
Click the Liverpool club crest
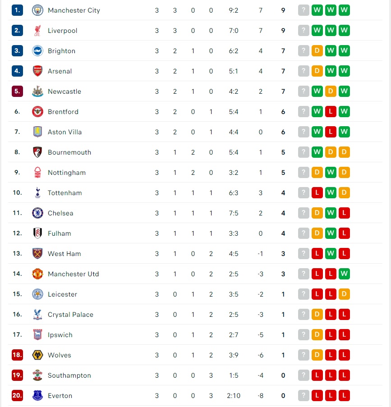tap(37, 31)
